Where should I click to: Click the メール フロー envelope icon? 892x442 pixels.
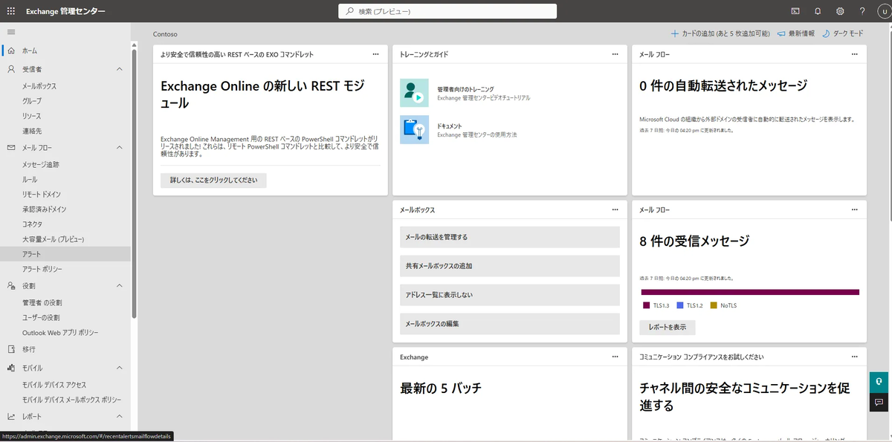click(x=11, y=148)
